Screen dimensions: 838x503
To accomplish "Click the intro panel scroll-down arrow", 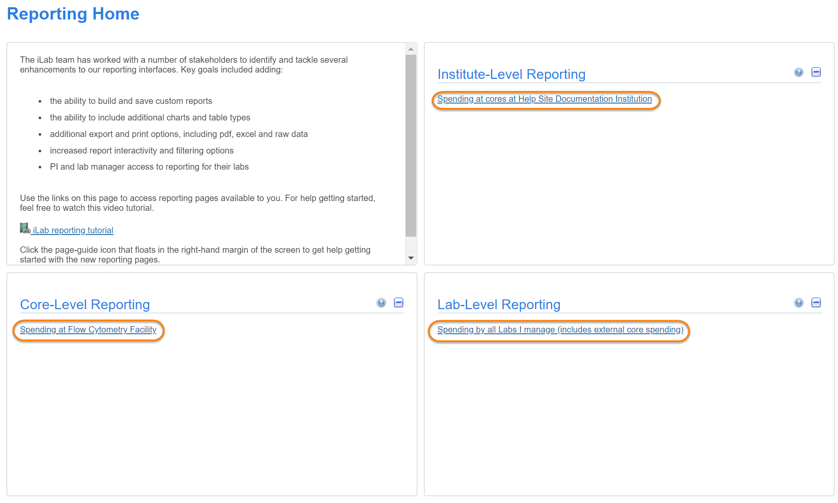I will point(411,258).
